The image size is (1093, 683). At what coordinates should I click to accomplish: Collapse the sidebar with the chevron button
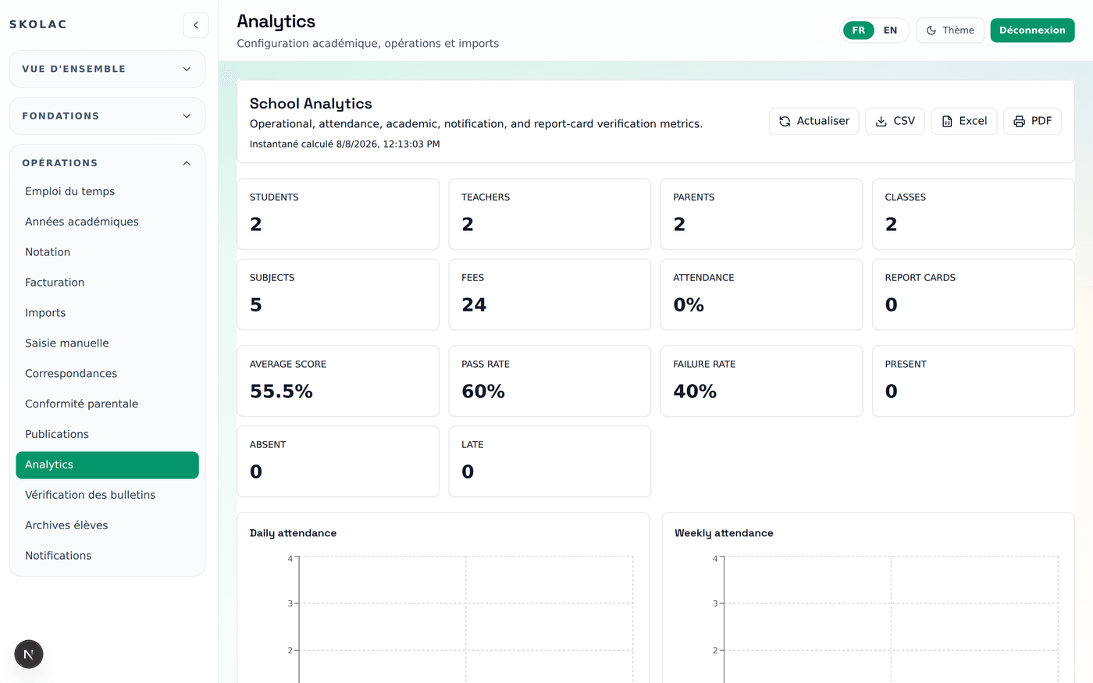coord(196,25)
